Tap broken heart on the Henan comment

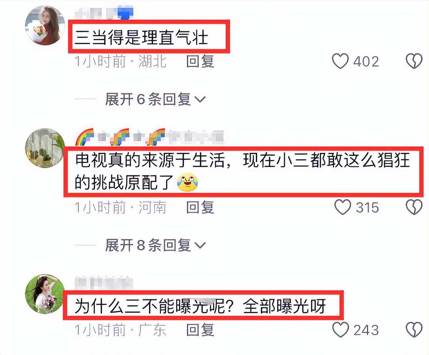(414, 207)
